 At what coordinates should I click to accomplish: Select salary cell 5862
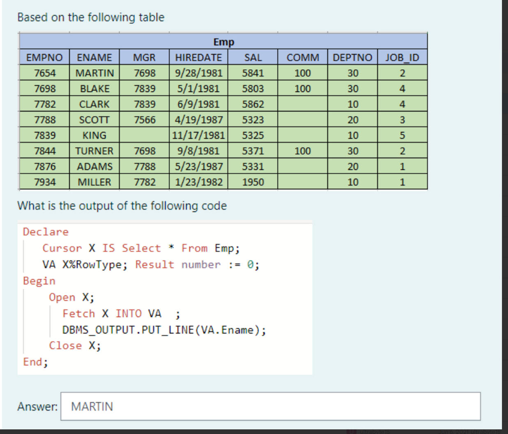253,104
